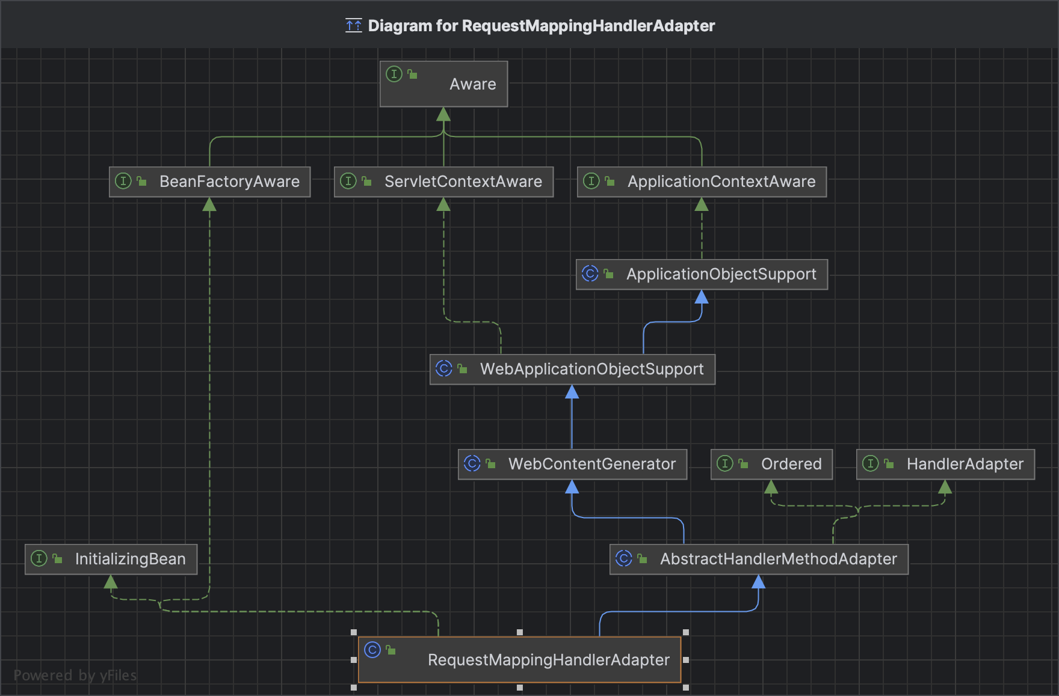Click the Ordered interface label
This screenshot has width=1059, height=696.
tap(791, 464)
